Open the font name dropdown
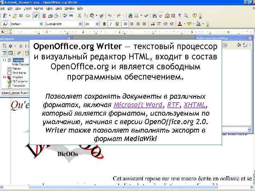This screenshot has height=191, width=255. [80, 24]
